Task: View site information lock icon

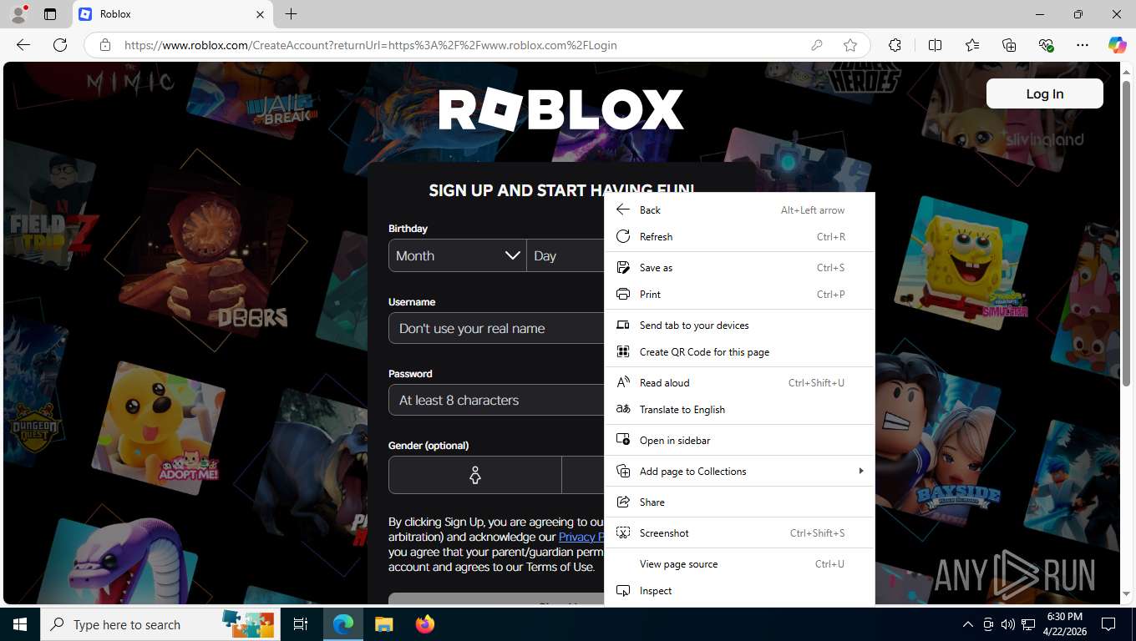Action: click(x=104, y=45)
